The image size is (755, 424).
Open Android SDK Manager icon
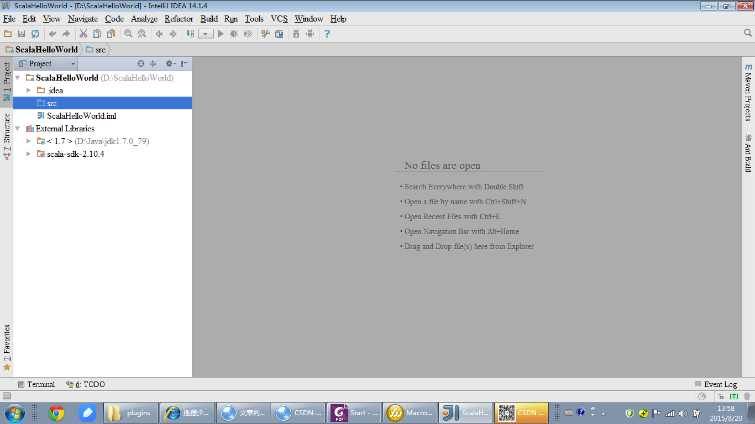(296, 34)
